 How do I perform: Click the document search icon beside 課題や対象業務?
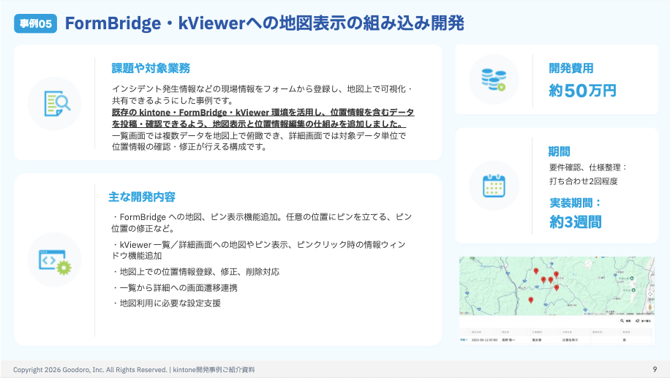(x=57, y=103)
